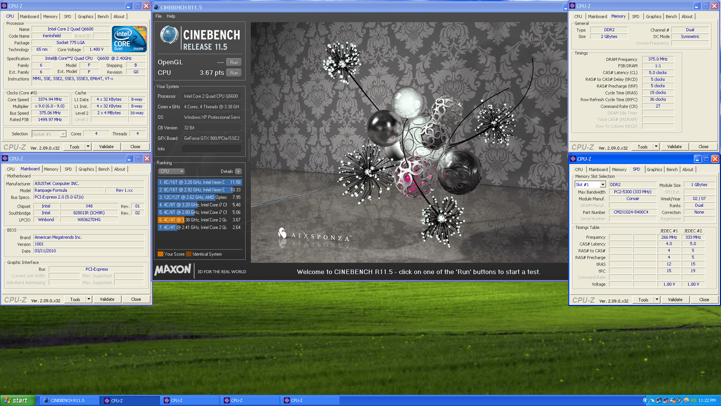721x406 pixels.
Task: Open the Slot #1 memory slot dropdown
Action: (x=590, y=185)
